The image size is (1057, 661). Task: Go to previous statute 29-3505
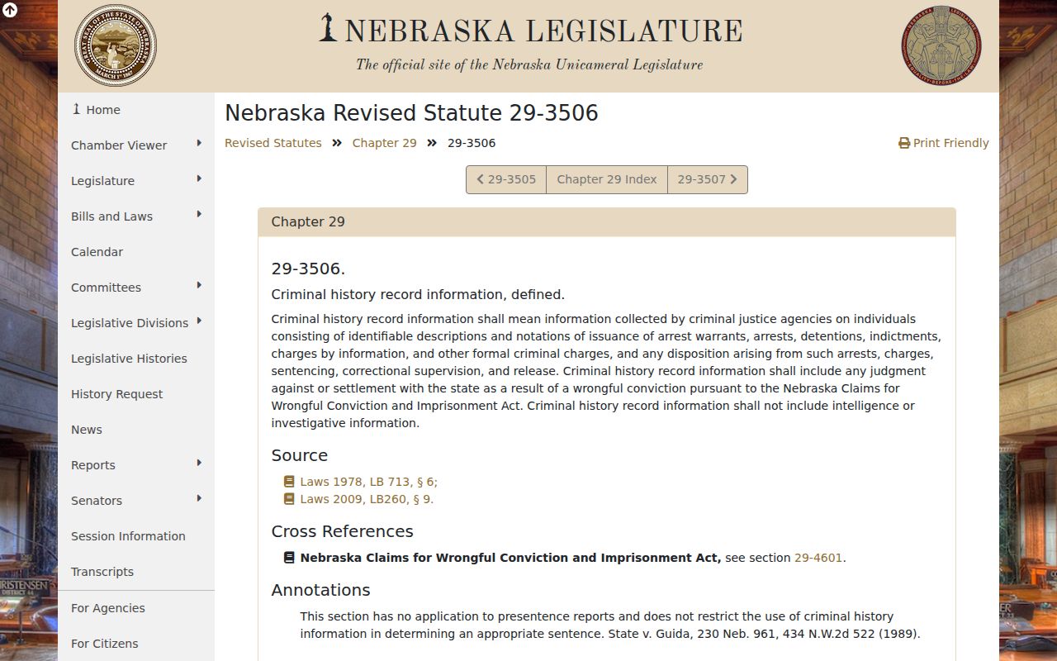[x=506, y=179]
